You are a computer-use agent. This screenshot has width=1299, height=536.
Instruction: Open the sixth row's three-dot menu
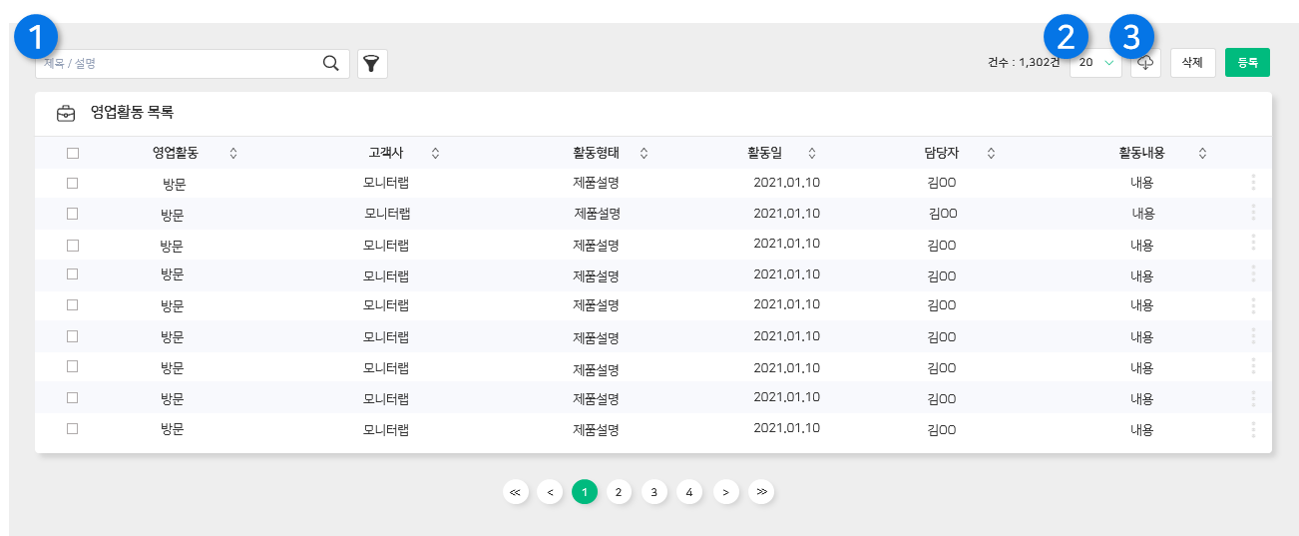click(x=1253, y=335)
